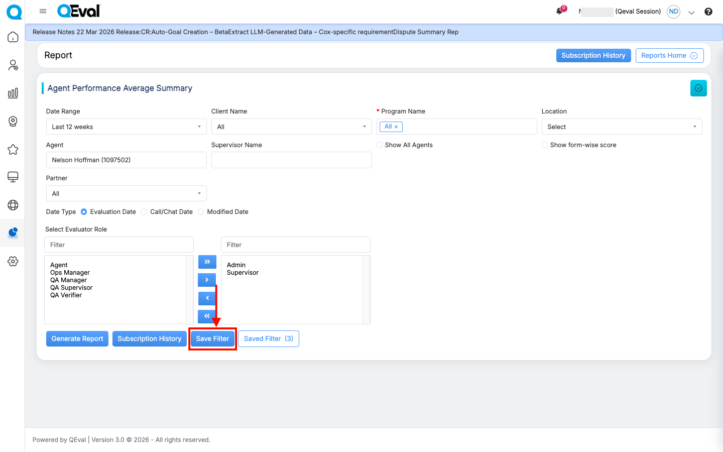The image size is (723, 452).
Task: Collapse the report panel with teal chevron button
Action: pyautogui.click(x=698, y=88)
